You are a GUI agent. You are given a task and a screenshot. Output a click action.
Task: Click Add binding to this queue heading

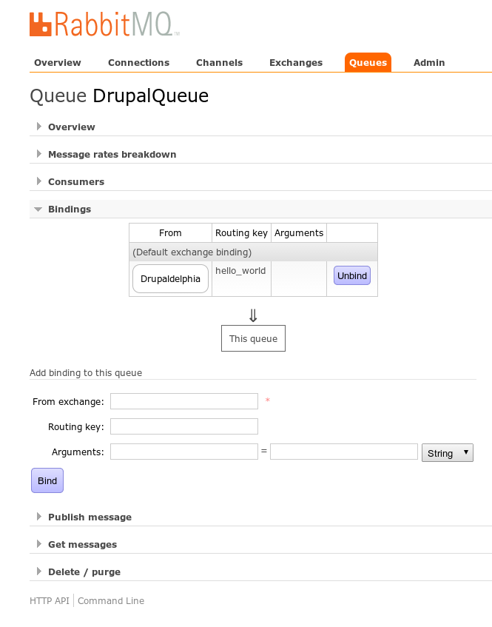(x=86, y=372)
